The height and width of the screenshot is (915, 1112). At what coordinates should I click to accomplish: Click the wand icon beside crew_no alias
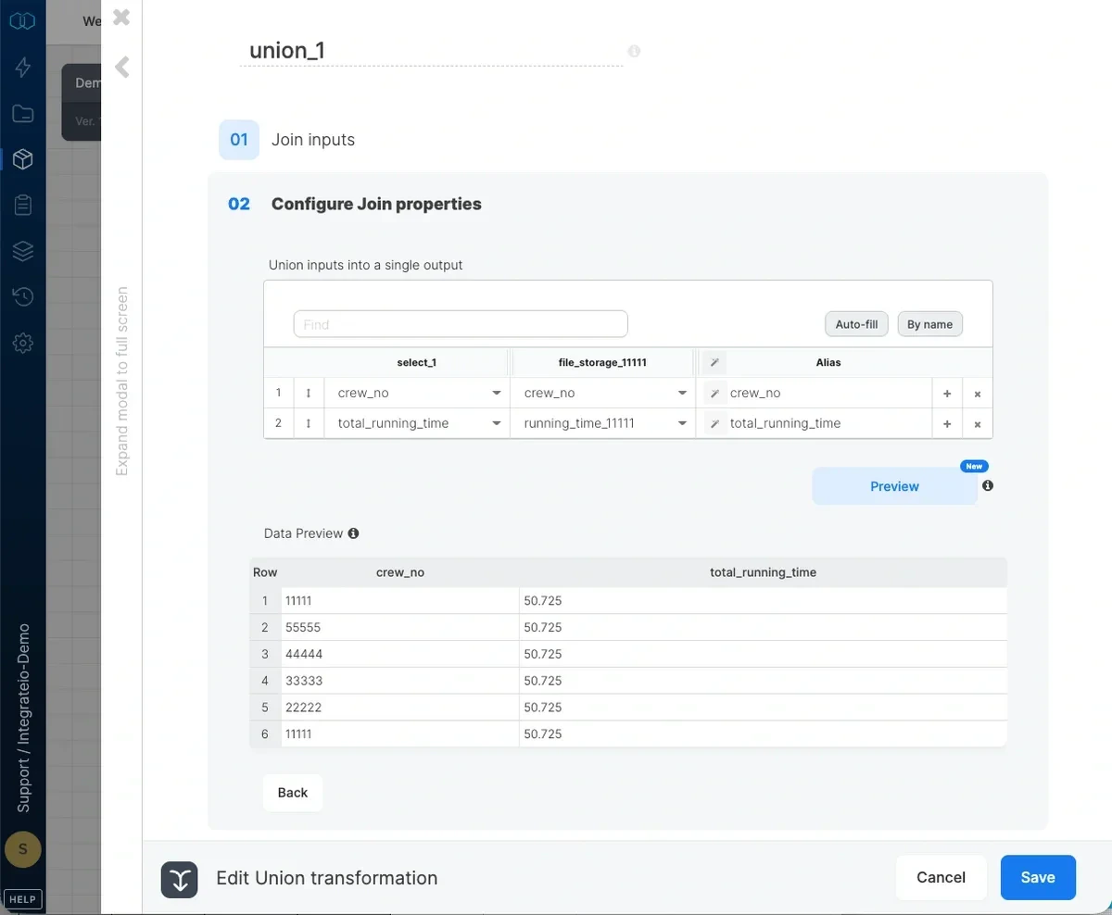click(x=714, y=394)
